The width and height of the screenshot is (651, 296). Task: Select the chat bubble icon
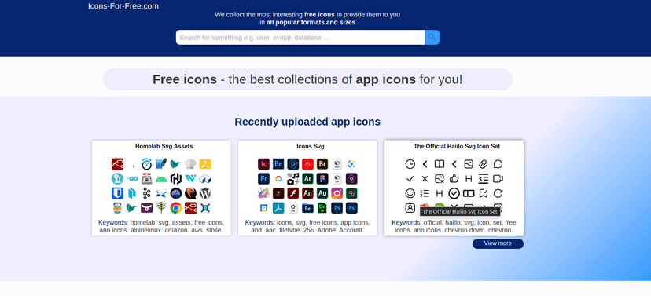pyautogui.click(x=498, y=164)
